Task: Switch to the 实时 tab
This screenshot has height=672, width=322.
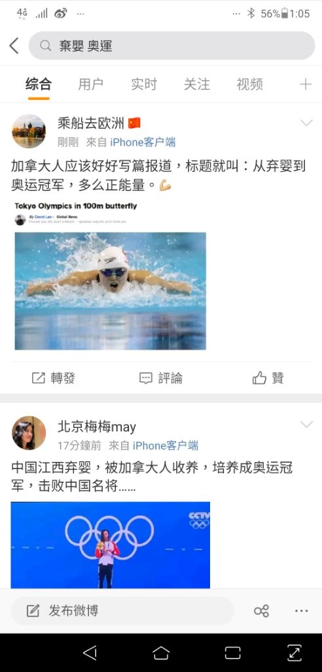Action: point(144,85)
